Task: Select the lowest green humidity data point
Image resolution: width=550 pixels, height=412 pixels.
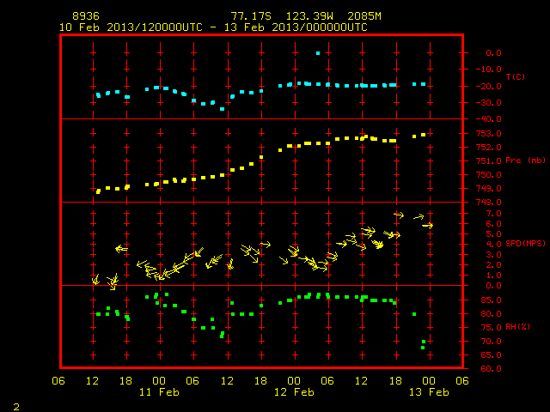Action: click(x=423, y=348)
